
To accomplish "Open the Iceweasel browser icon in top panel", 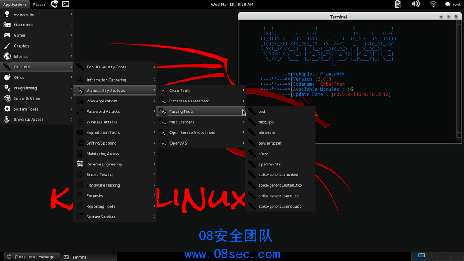I will coord(54,4).
